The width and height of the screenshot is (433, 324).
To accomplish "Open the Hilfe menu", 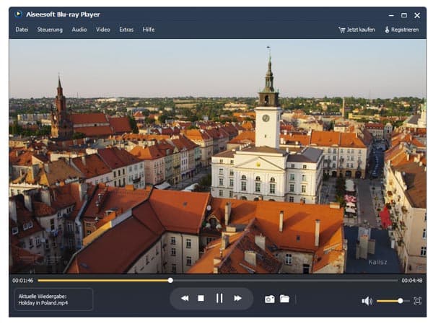I will tap(149, 30).
